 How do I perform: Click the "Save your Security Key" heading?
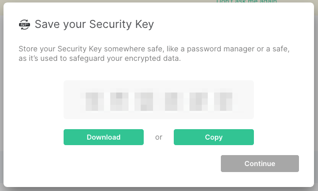[94, 24]
